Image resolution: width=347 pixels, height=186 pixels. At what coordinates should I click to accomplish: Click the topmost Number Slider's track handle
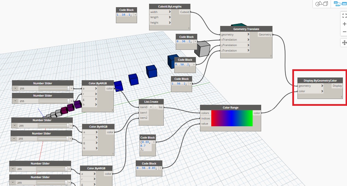pos(68,88)
